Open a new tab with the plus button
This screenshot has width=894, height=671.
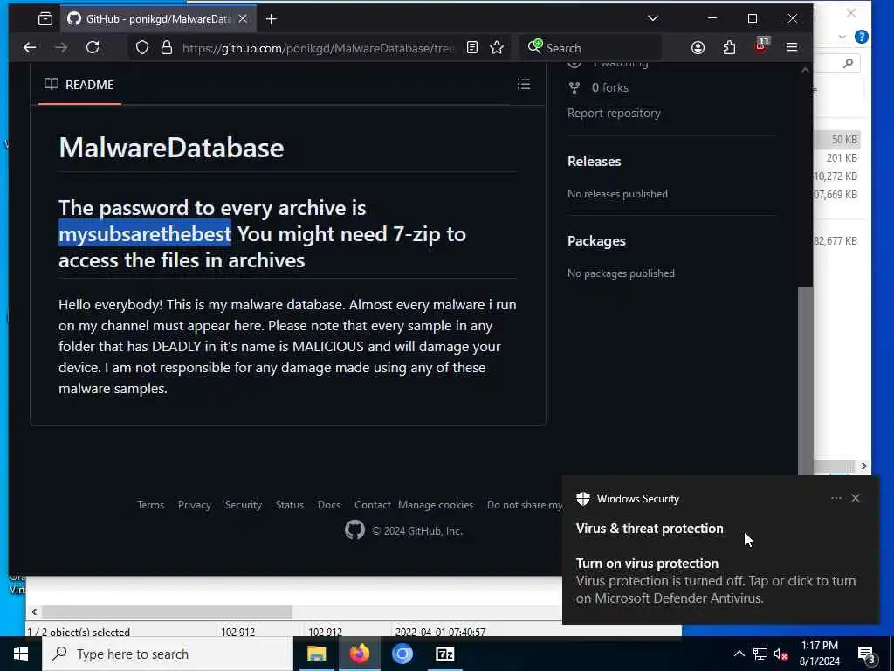[x=272, y=19]
